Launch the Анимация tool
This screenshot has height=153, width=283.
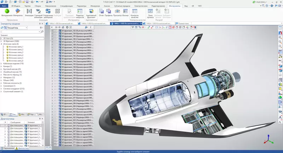pos(29,12)
